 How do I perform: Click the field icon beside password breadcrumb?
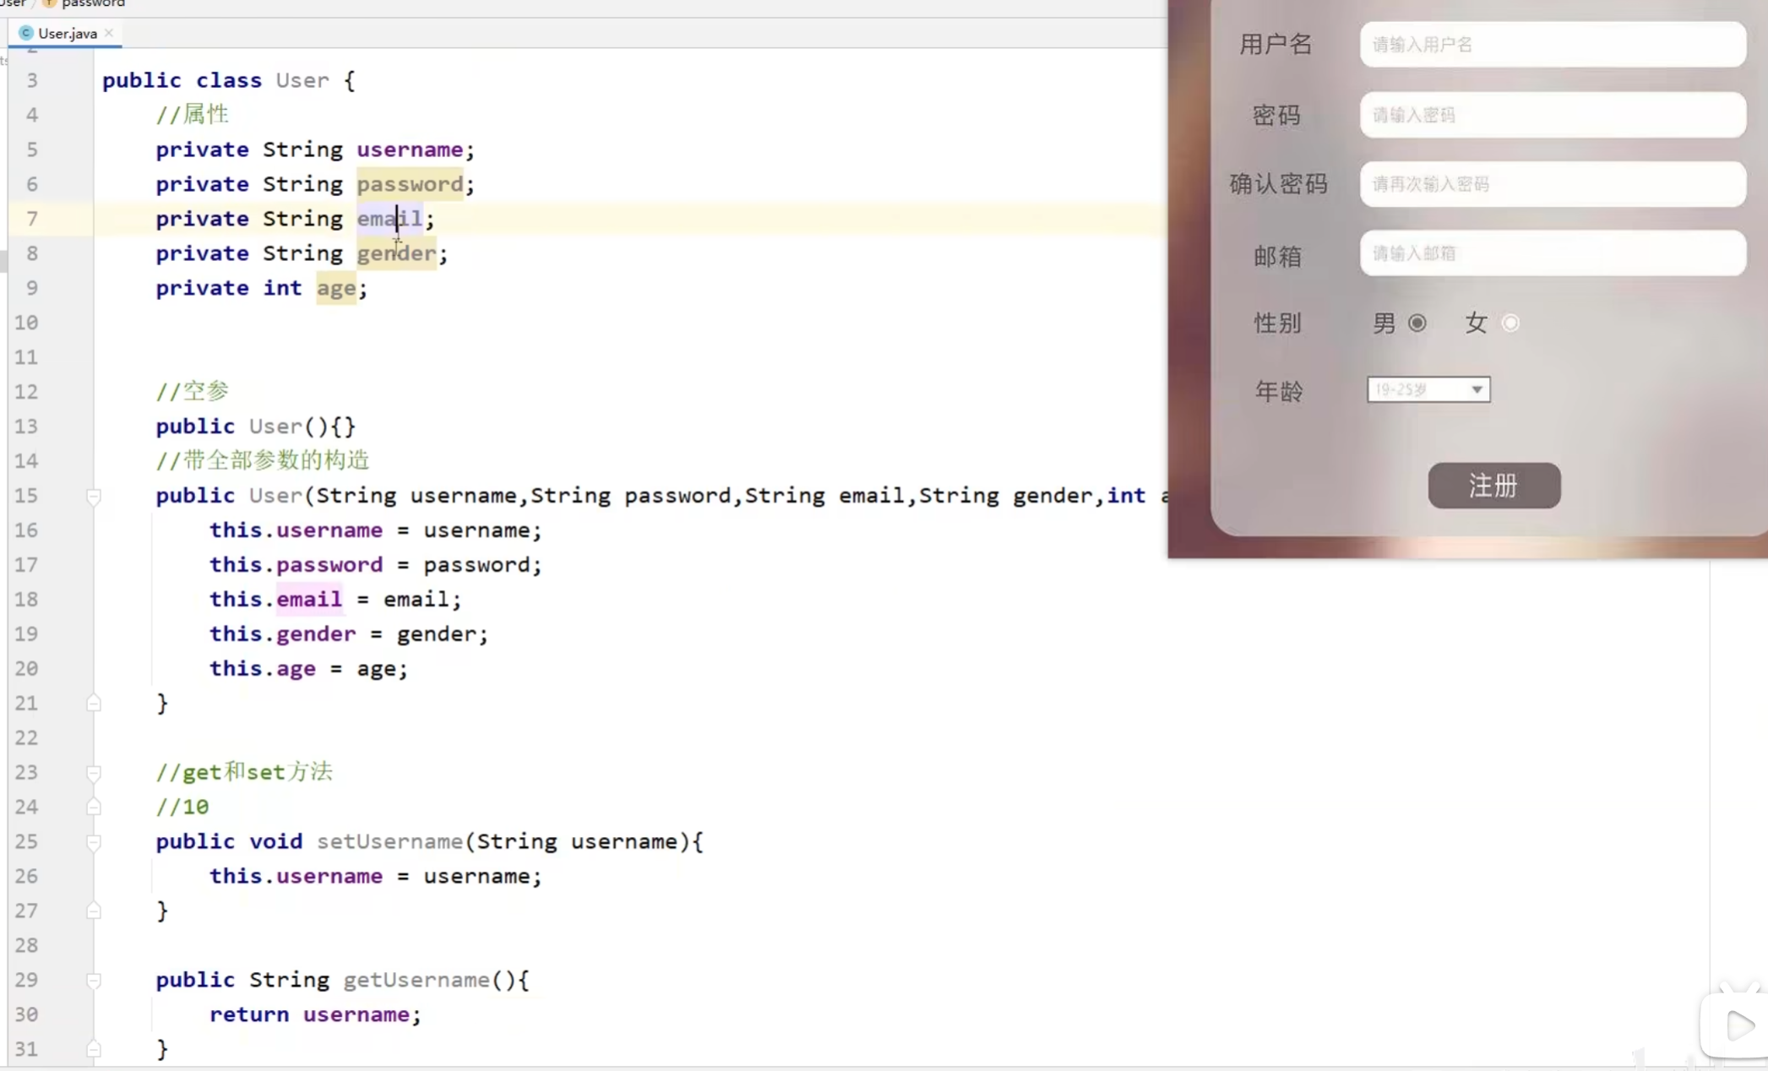click(49, 3)
